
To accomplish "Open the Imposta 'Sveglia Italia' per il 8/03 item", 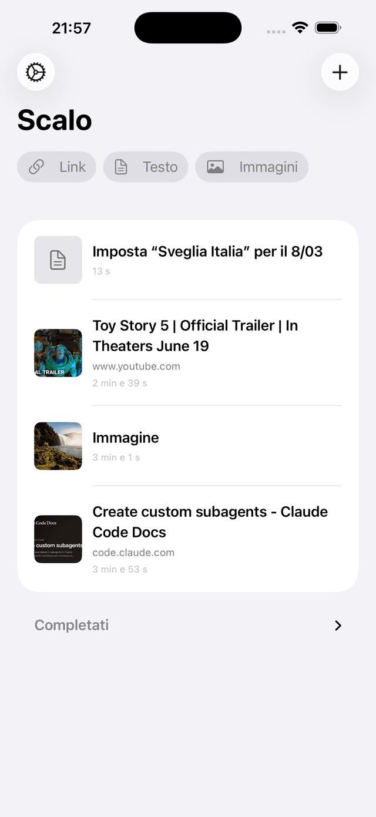I will click(x=207, y=251).
